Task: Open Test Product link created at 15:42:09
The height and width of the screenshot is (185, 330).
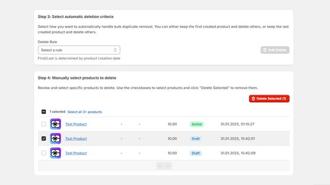Action: (x=76, y=153)
